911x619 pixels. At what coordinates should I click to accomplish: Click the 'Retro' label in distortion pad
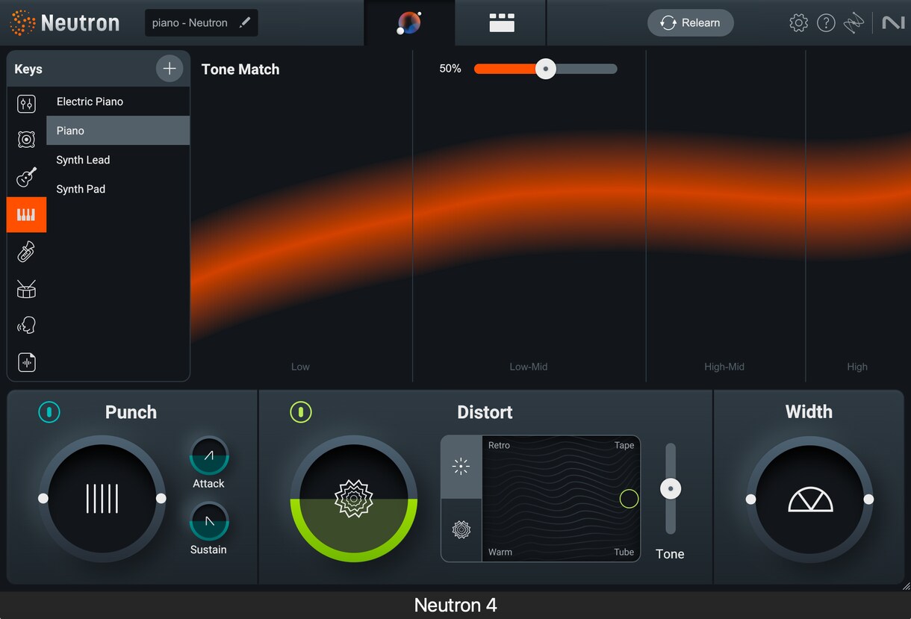[x=500, y=445]
